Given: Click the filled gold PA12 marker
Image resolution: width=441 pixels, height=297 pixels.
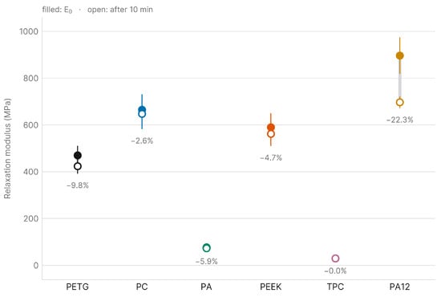Looking at the screenshot, I should point(399,55).
